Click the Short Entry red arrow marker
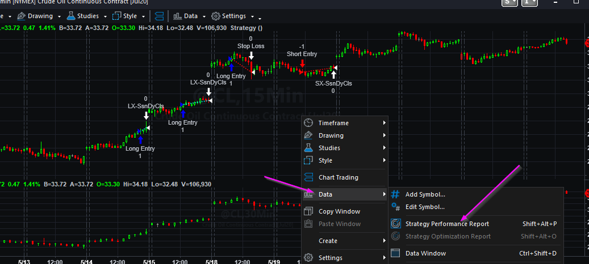The image size is (589, 264). pyautogui.click(x=302, y=63)
